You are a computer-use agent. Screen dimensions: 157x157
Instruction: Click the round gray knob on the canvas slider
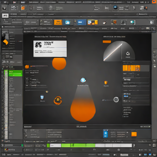pos(116,99)
